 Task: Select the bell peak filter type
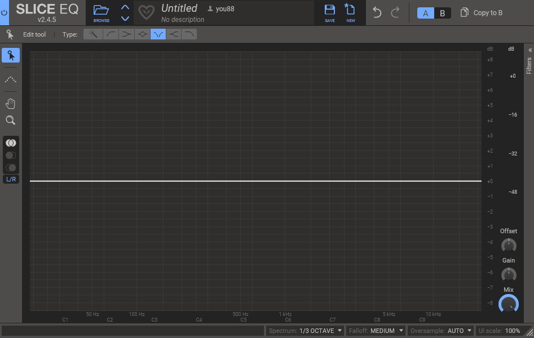pos(143,34)
